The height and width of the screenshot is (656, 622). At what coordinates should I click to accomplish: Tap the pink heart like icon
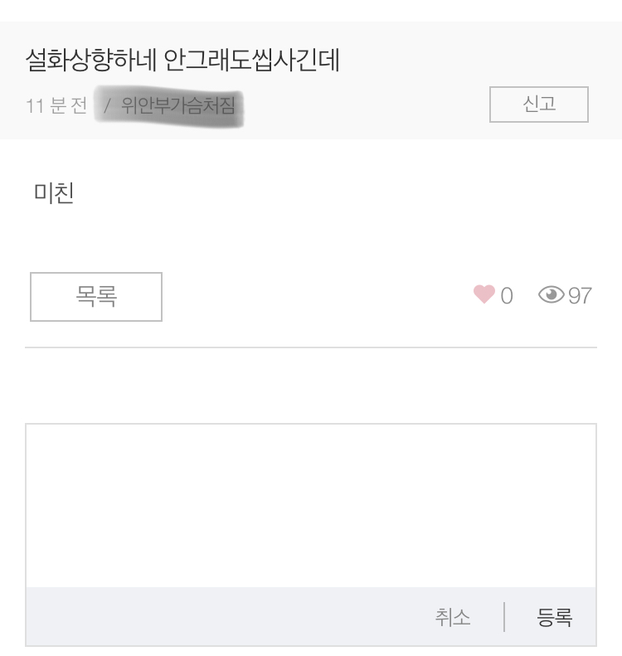coord(484,294)
